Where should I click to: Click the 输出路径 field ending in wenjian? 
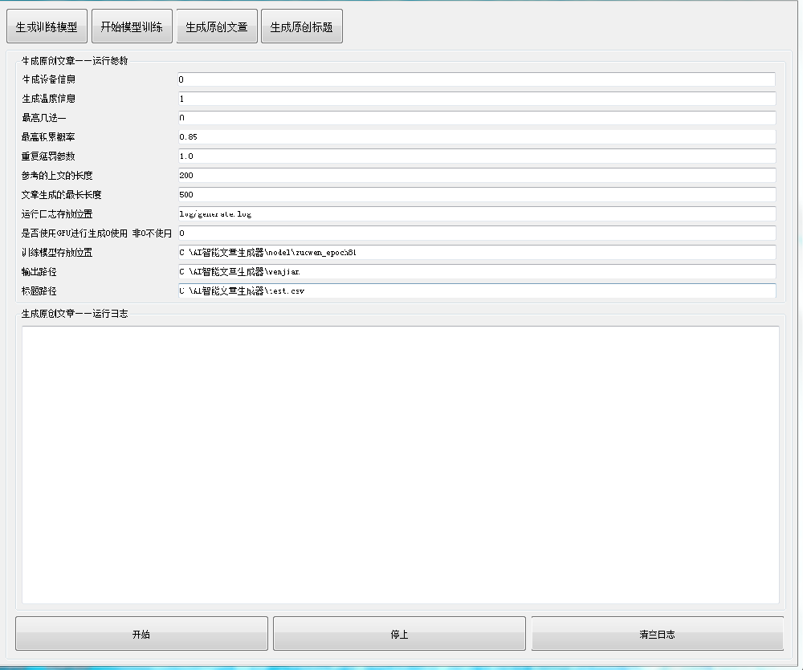point(477,272)
